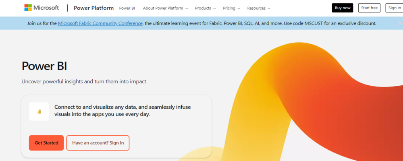Click the Buy now button
The height and width of the screenshot is (161, 403).
342,8
